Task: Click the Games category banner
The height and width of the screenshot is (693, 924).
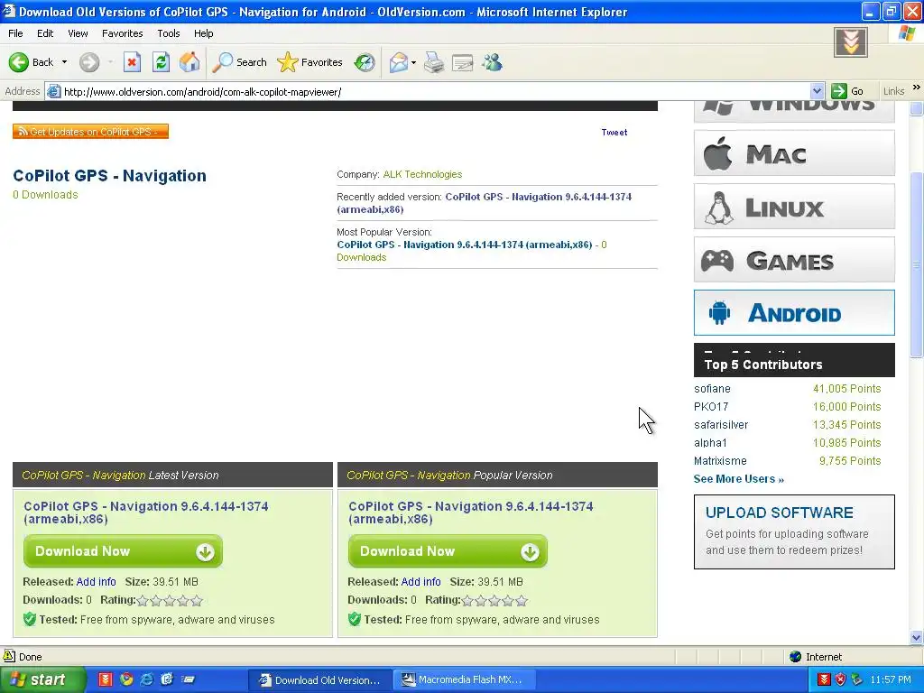Action: click(x=794, y=260)
